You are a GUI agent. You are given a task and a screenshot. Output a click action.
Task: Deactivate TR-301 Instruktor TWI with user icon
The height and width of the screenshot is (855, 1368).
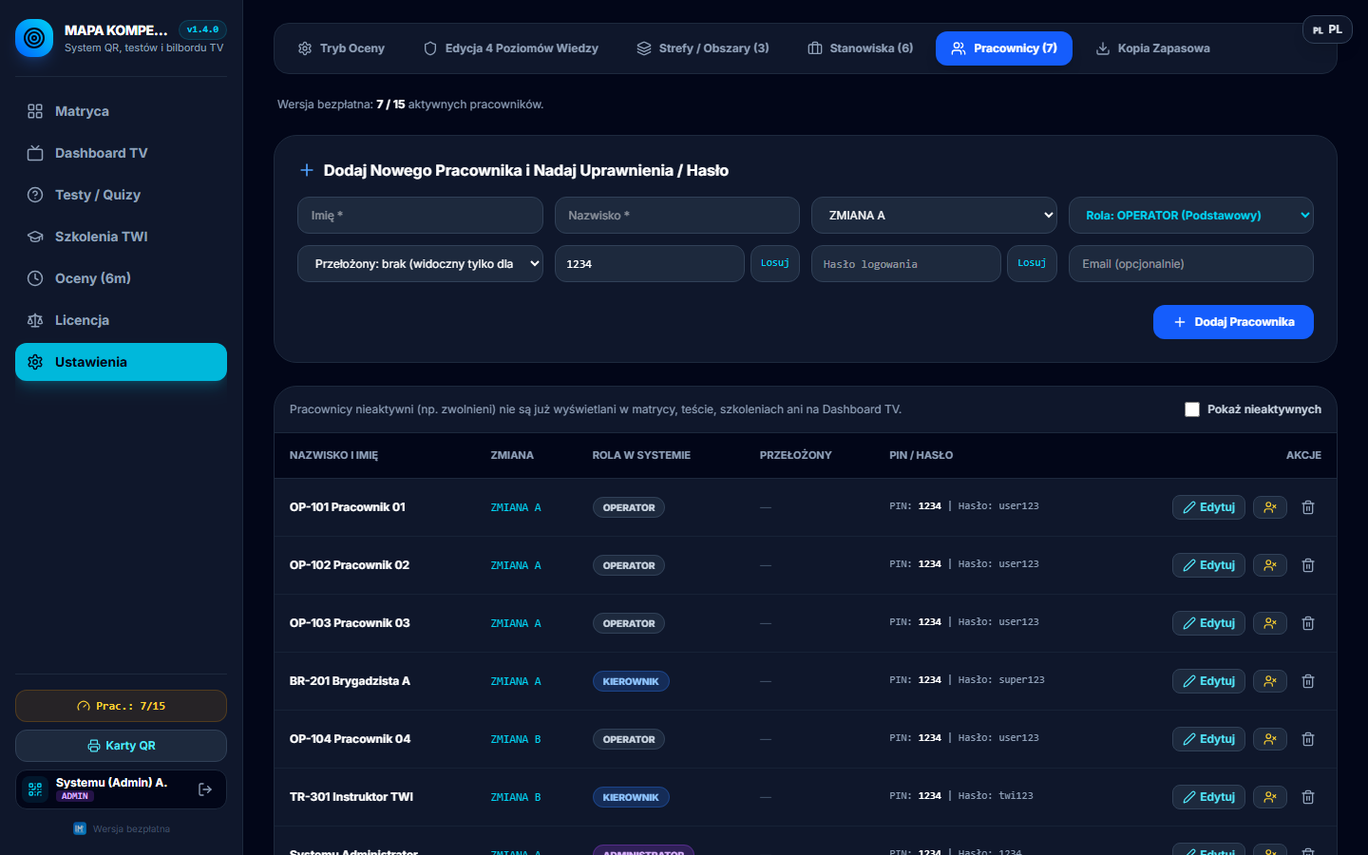coord(1270,797)
